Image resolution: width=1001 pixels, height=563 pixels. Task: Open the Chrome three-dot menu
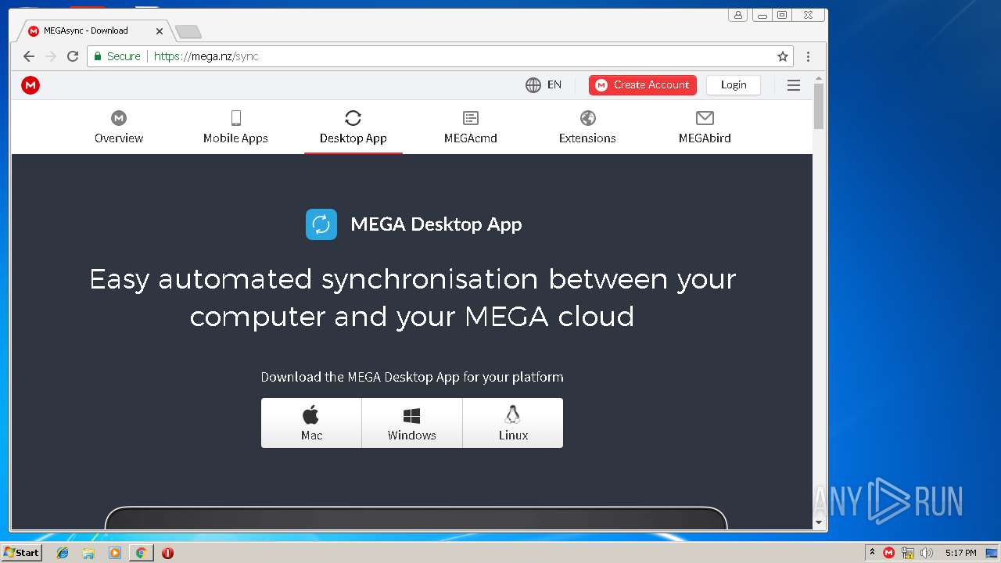809,56
